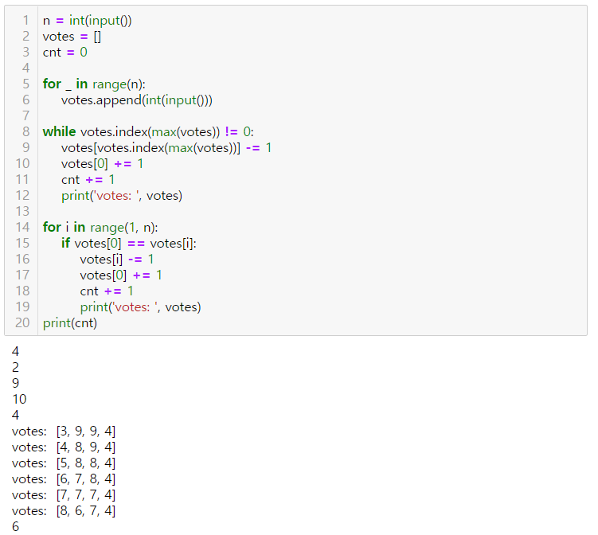Click the print statement on line 12
Viewport: 598px width, 535px height.
[122, 196]
